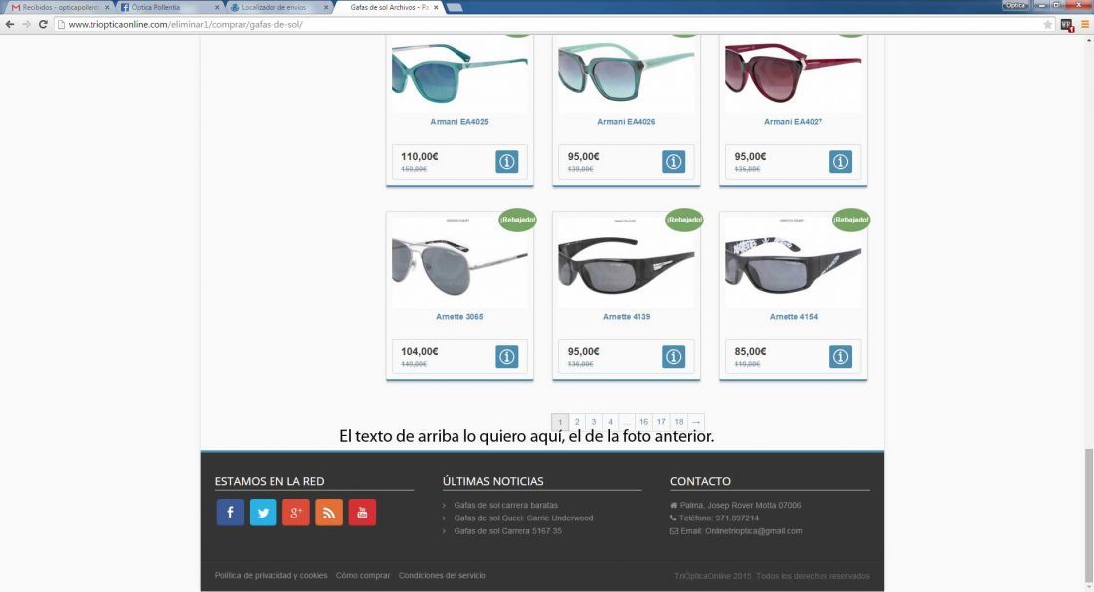Bookmark page with star icon
The image size is (1094, 592).
coord(1047,25)
